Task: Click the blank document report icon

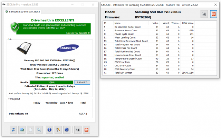Action: click(31, 129)
